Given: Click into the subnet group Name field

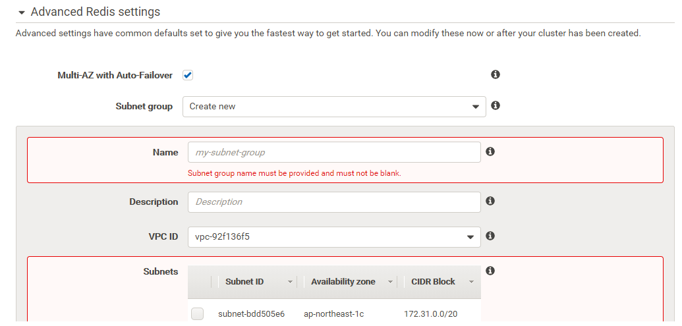Looking at the screenshot, I should click(334, 152).
